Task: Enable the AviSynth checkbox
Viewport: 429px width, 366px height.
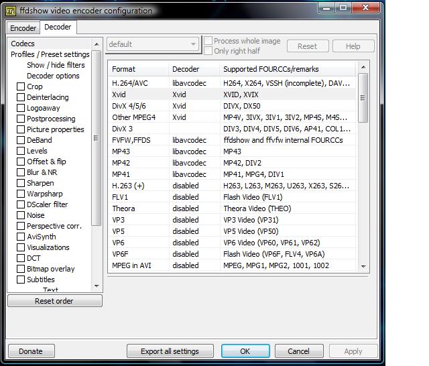Action: (21, 237)
